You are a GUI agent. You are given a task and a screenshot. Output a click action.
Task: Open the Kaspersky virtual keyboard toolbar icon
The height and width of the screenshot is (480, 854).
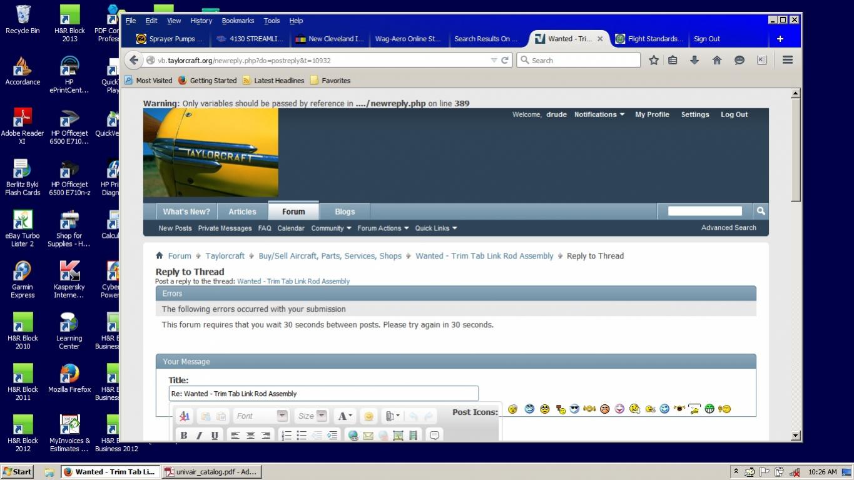coord(761,60)
